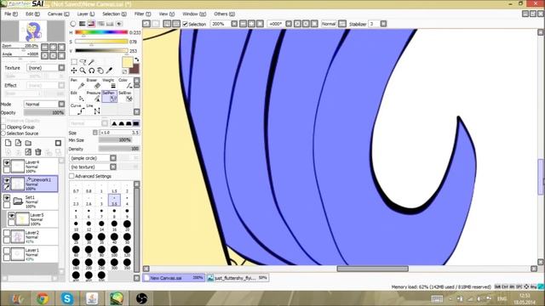Hide Set1 folder using its eye icon

coord(7,198)
